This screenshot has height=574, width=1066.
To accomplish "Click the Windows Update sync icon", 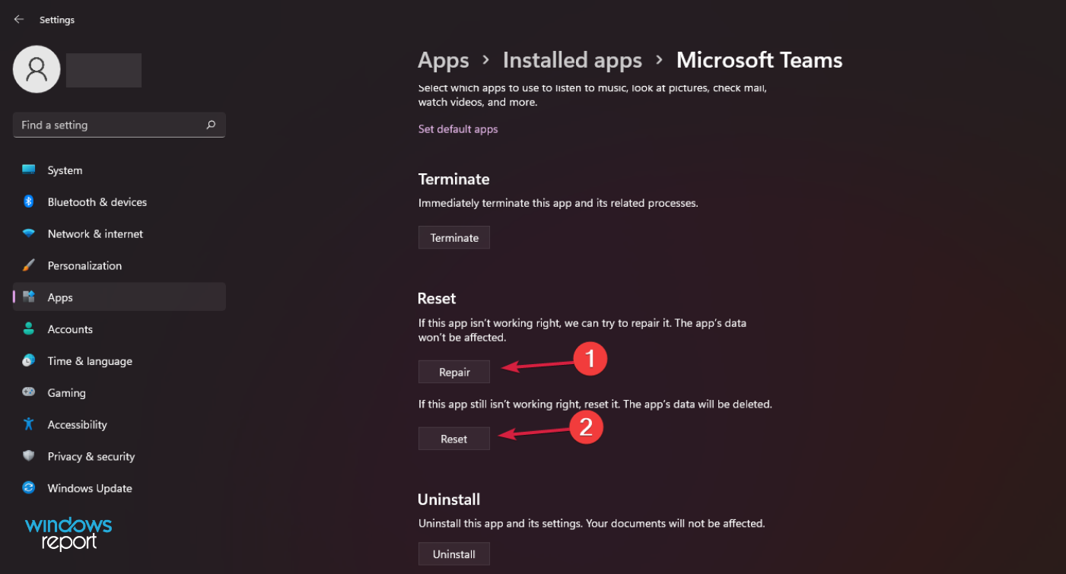I will tap(29, 487).
